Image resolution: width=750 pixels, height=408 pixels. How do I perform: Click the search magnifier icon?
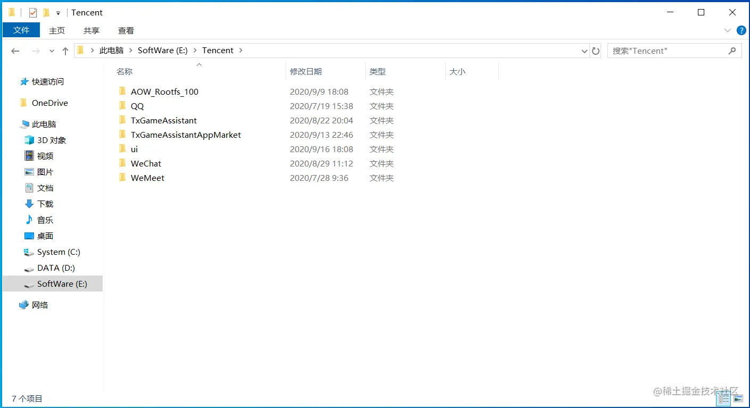(732, 51)
